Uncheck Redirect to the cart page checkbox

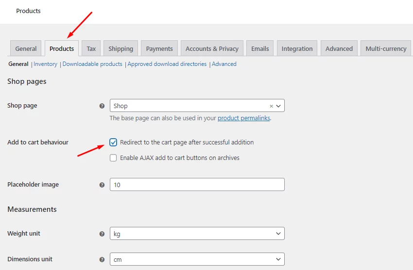113,143
